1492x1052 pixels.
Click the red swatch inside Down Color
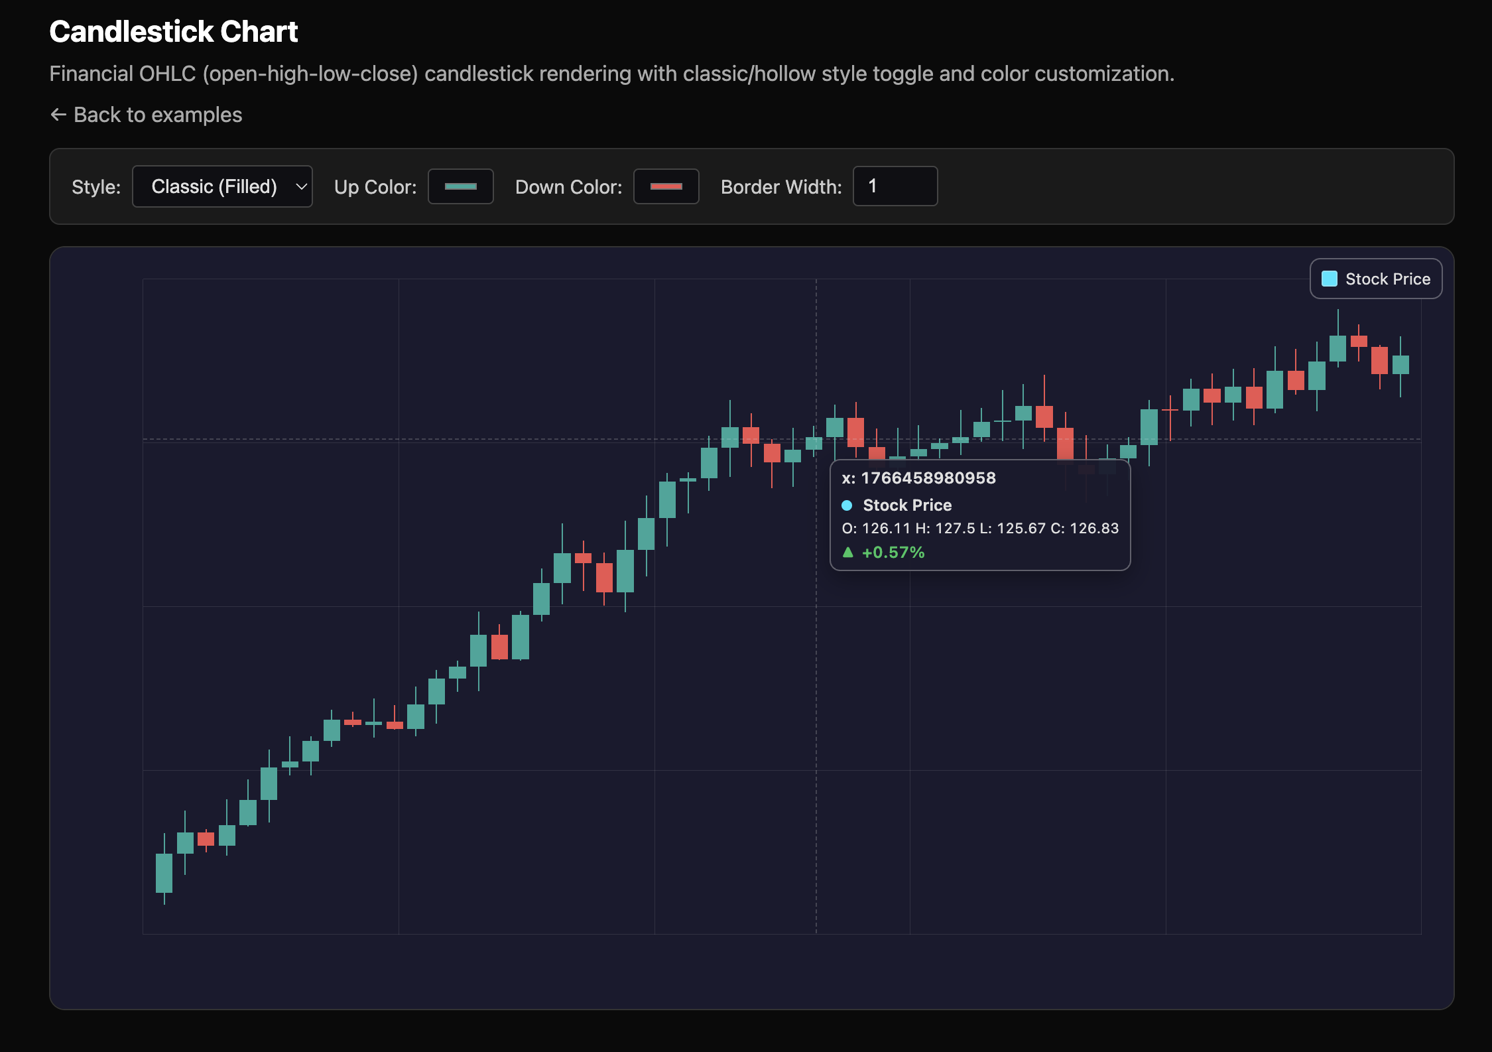tap(666, 186)
